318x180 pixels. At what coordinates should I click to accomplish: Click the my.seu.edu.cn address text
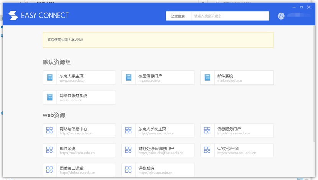(x=150, y=80)
